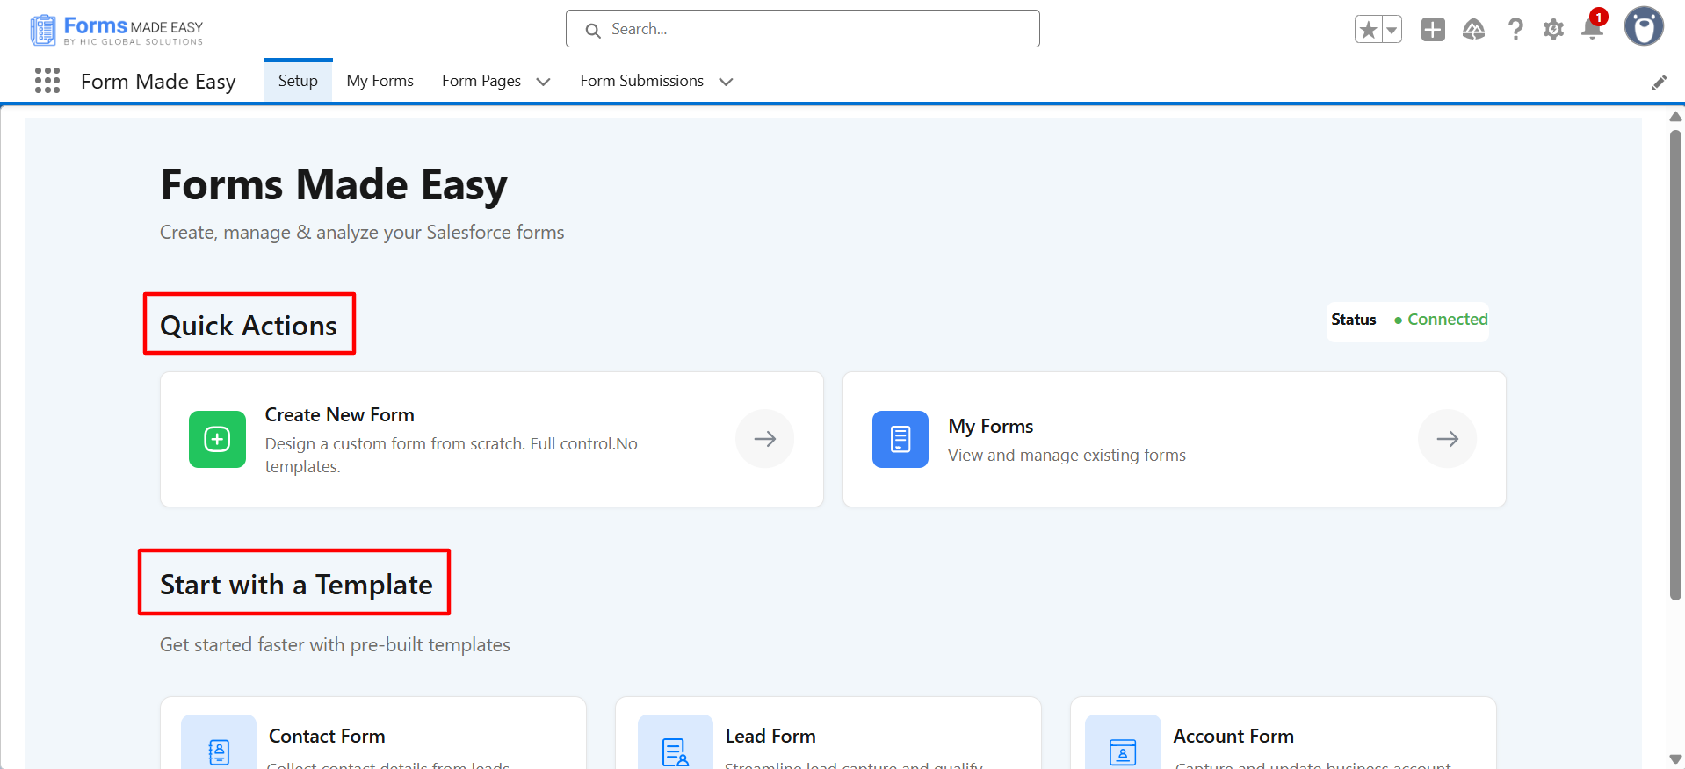Open the Salesforce Guidance Center icon
Screen dimensions: 1685x769
pos(1473,30)
